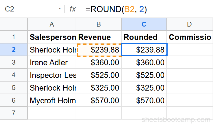Select column A header

tap(52, 24)
